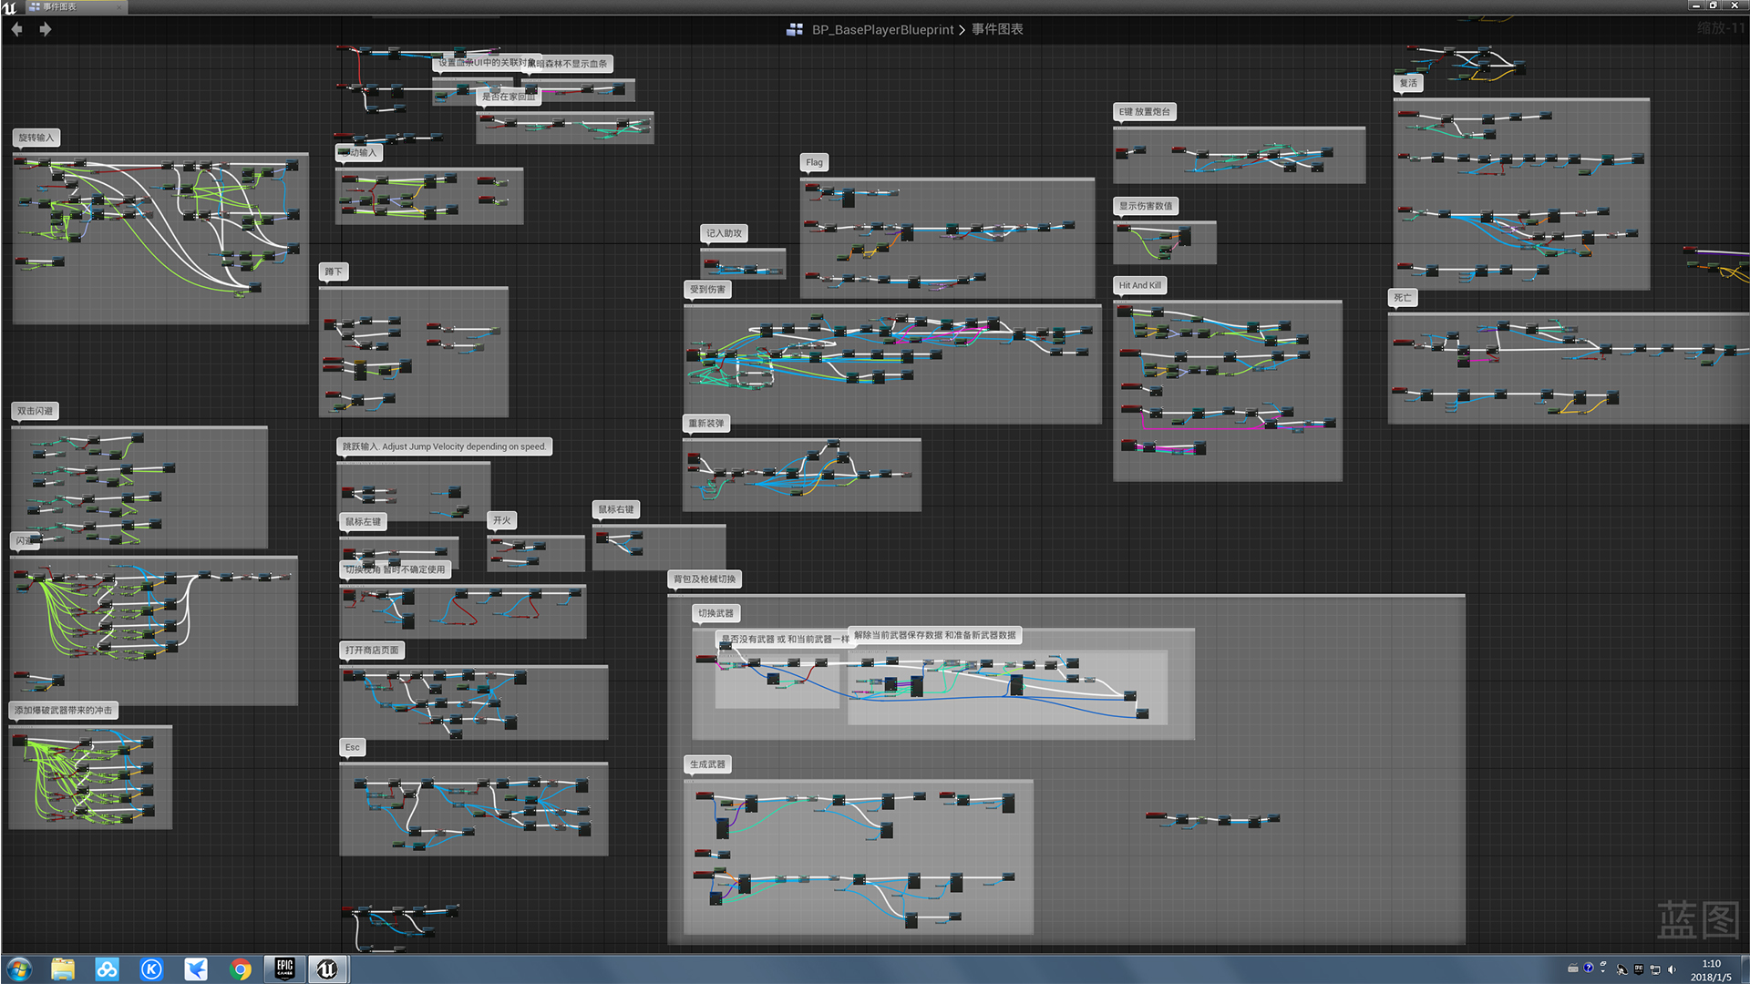Image resolution: width=1750 pixels, height=984 pixels.
Task: Select the 受到伤害 comment box header
Action: coord(708,289)
